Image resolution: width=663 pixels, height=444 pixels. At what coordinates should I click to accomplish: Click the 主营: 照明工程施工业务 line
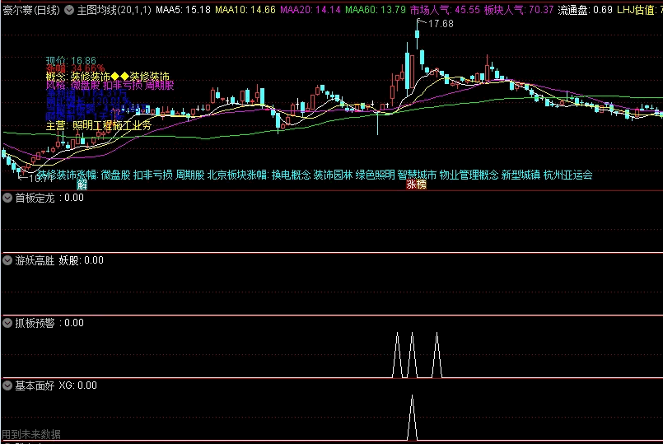tap(99, 125)
